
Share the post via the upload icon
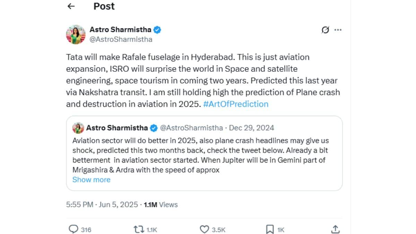click(x=335, y=229)
